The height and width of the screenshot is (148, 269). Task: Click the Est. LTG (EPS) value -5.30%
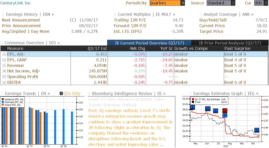tap(177, 31)
